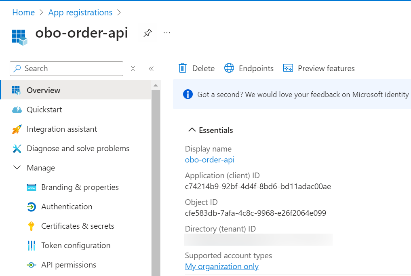Open the more options ellipsis menu
This screenshot has height=276, width=411.
[x=167, y=33]
